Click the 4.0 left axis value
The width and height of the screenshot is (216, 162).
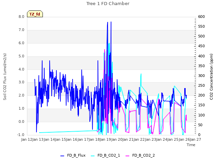tap(21, 69)
